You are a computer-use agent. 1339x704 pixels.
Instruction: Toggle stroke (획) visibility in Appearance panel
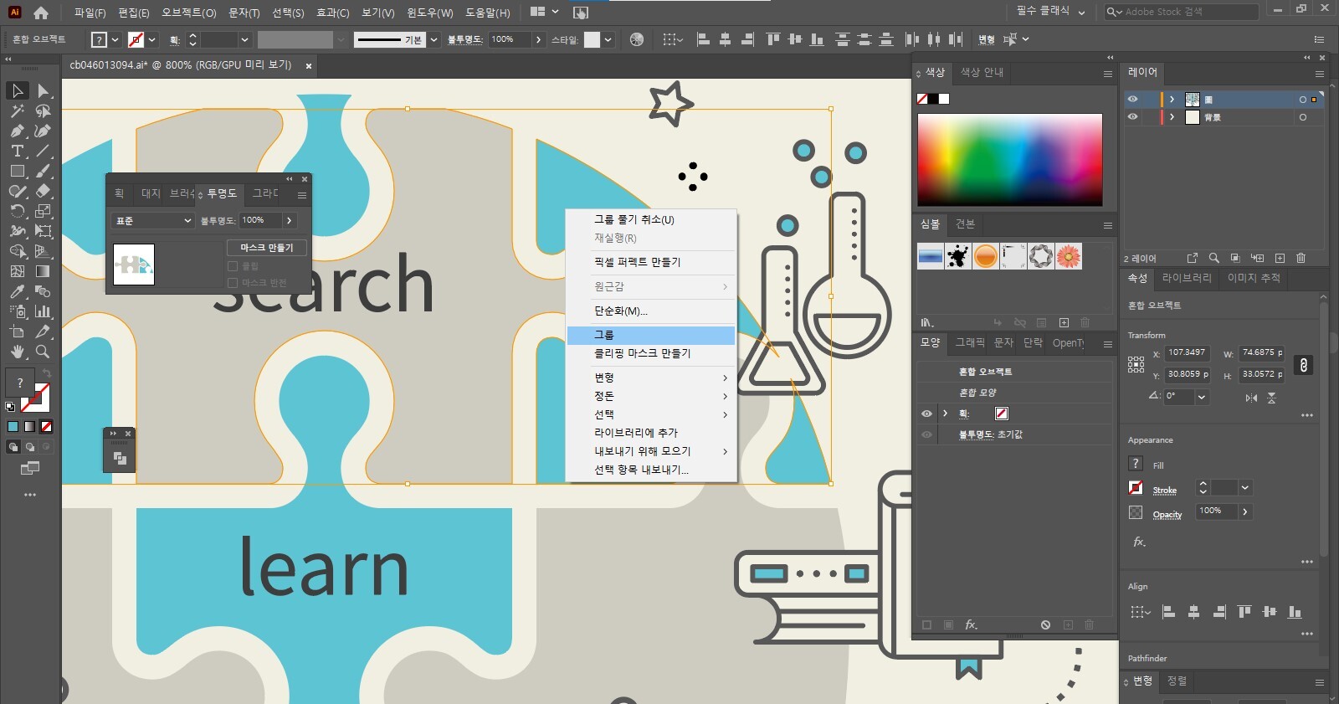click(x=926, y=414)
